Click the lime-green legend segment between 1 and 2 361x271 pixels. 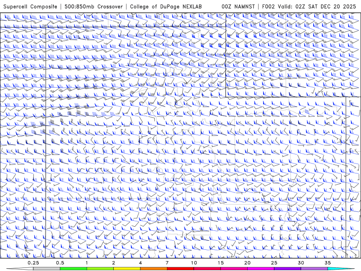100,269
